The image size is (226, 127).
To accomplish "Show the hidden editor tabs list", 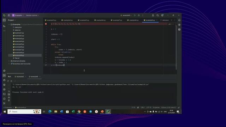I will click(172, 20).
